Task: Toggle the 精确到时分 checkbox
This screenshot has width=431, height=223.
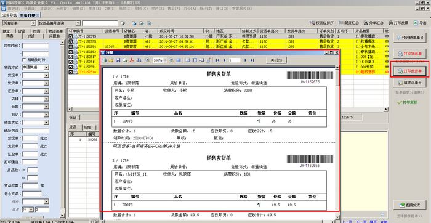Action: 24,59
